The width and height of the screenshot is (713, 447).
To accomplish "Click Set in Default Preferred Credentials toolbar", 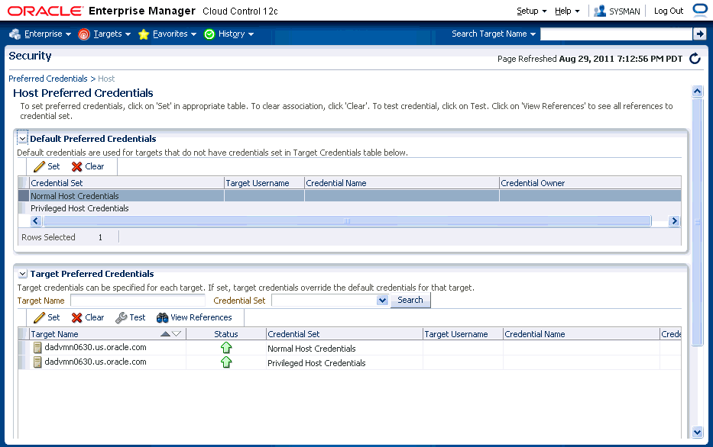I will [x=47, y=166].
